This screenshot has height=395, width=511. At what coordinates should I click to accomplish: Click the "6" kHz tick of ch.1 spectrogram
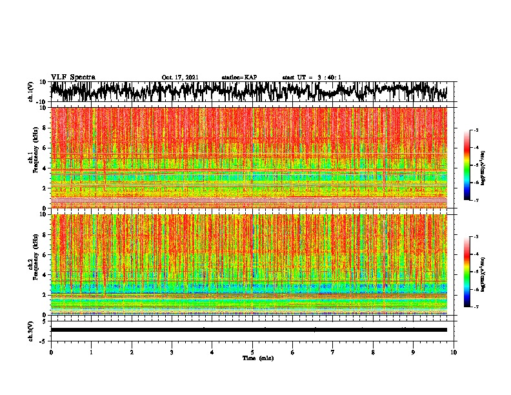45,148
